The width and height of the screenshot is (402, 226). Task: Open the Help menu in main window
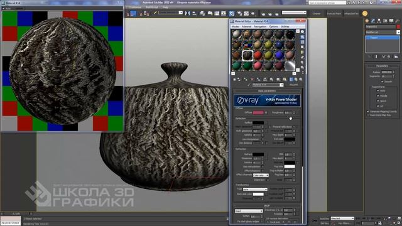[165, 7]
